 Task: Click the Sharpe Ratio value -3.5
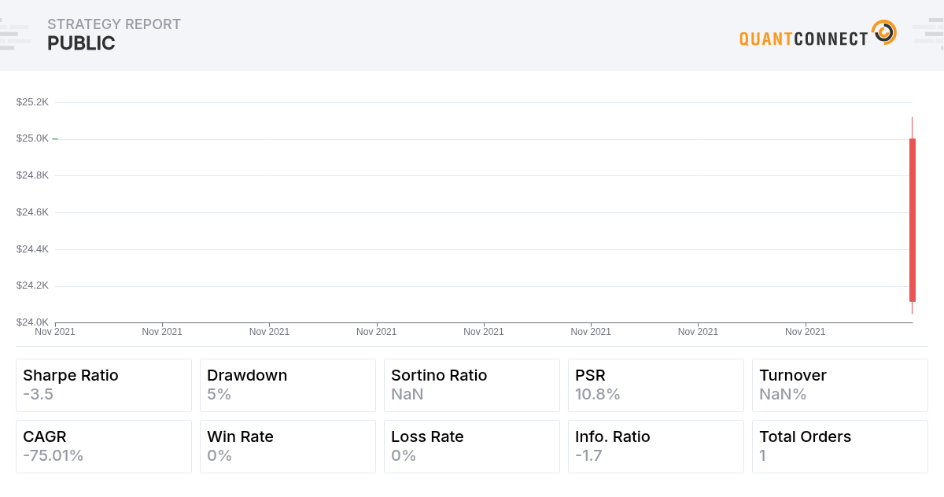38,395
